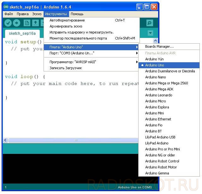Choose Arduino Ethernet from the boards list
The image size is (202, 194).
[169, 119]
